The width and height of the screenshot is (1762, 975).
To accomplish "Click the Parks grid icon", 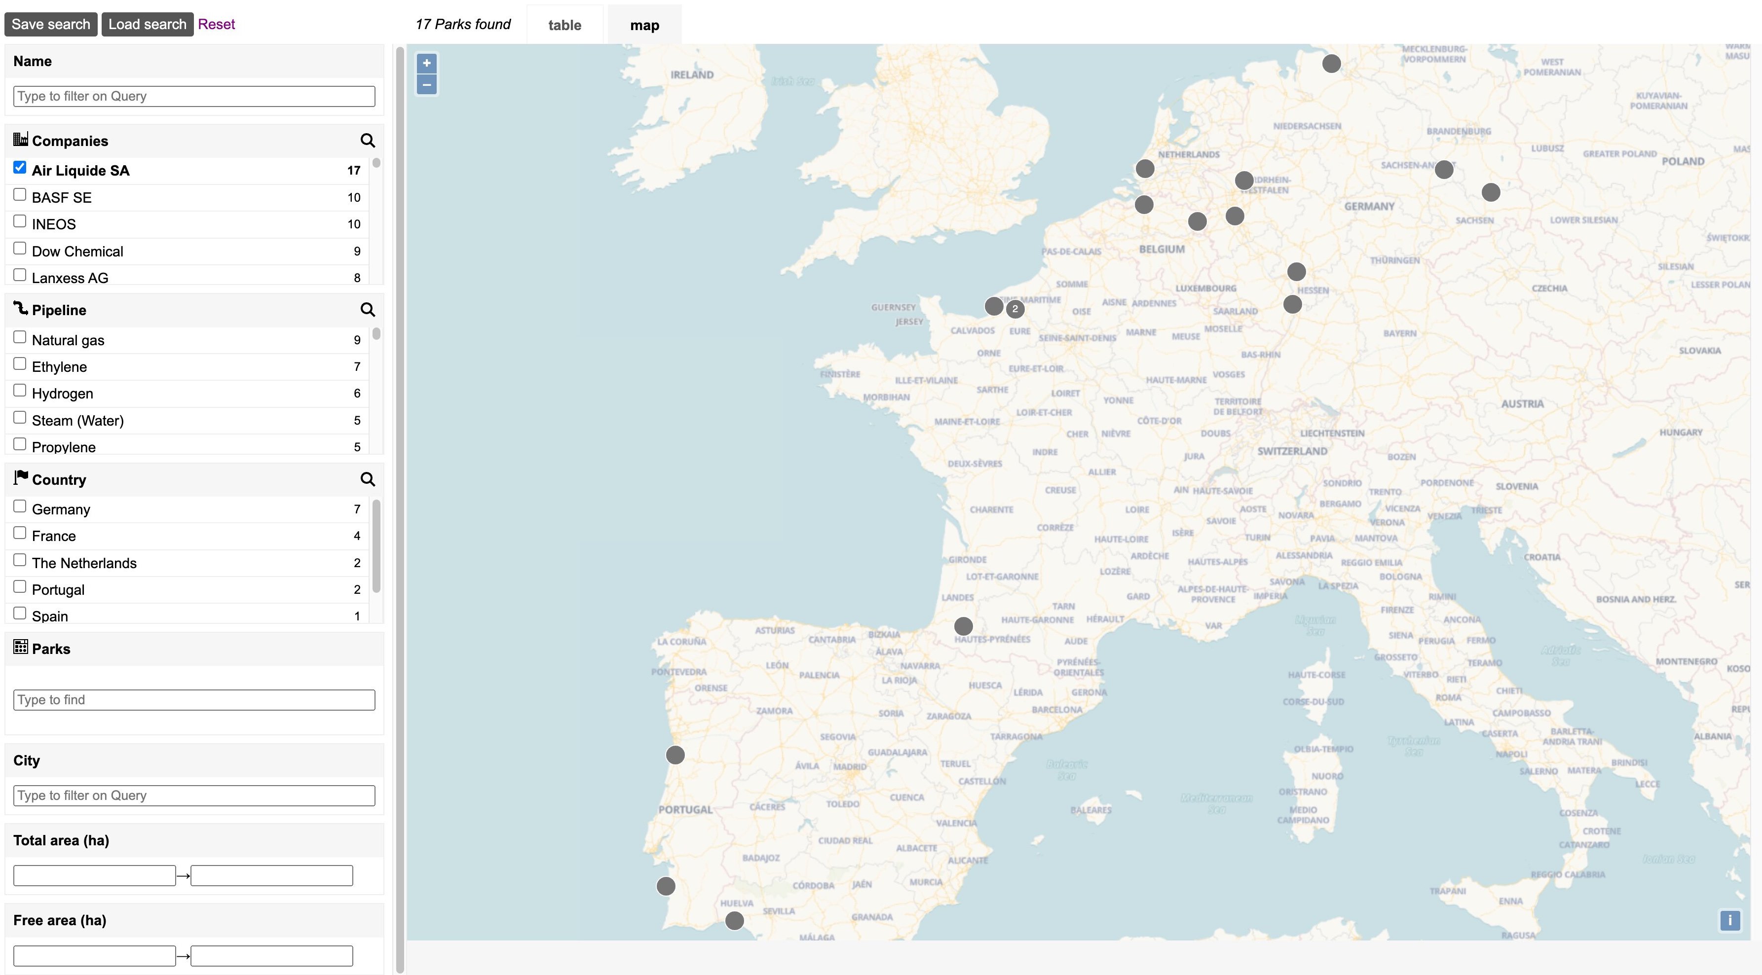I will tap(21, 648).
